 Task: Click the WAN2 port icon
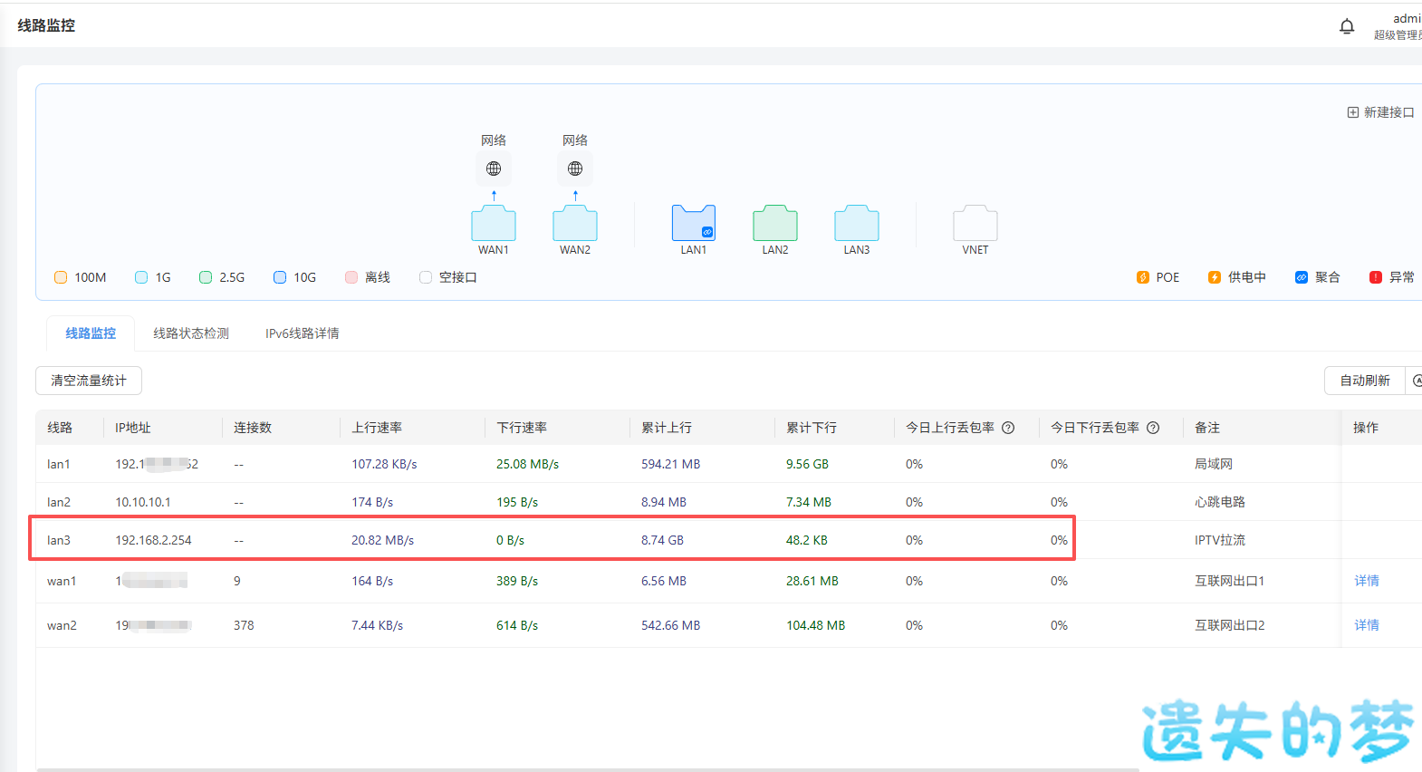coord(575,223)
